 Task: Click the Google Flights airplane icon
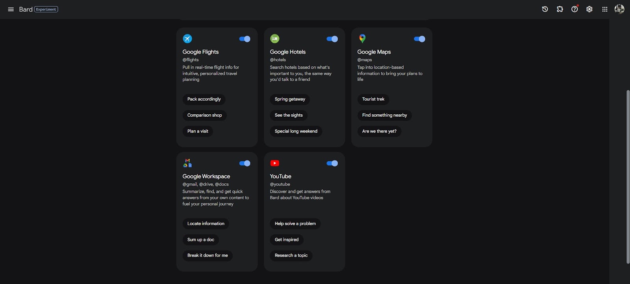pyautogui.click(x=187, y=38)
